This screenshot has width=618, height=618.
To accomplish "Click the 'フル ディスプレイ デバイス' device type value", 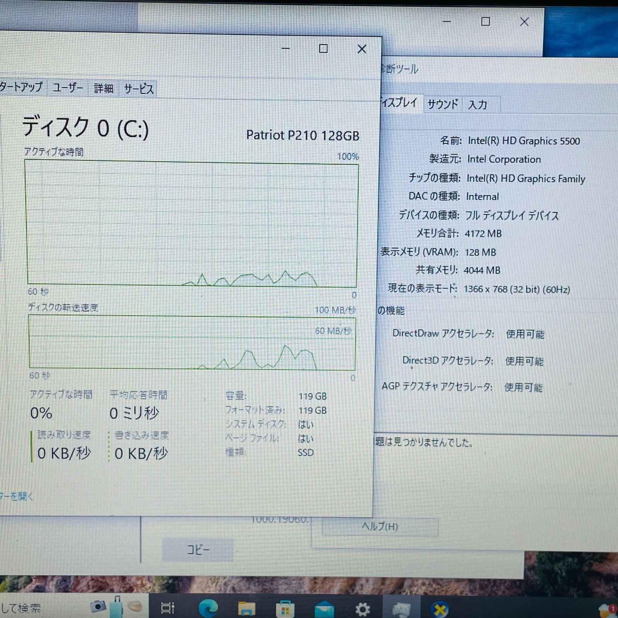I will (x=512, y=215).
